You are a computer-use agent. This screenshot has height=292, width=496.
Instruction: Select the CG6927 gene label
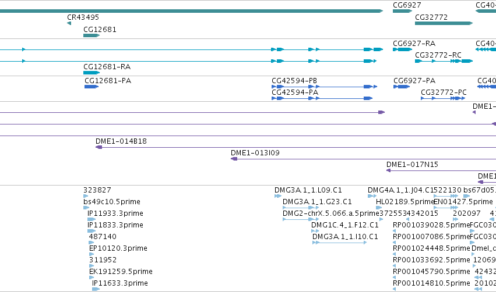click(x=407, y=5)
